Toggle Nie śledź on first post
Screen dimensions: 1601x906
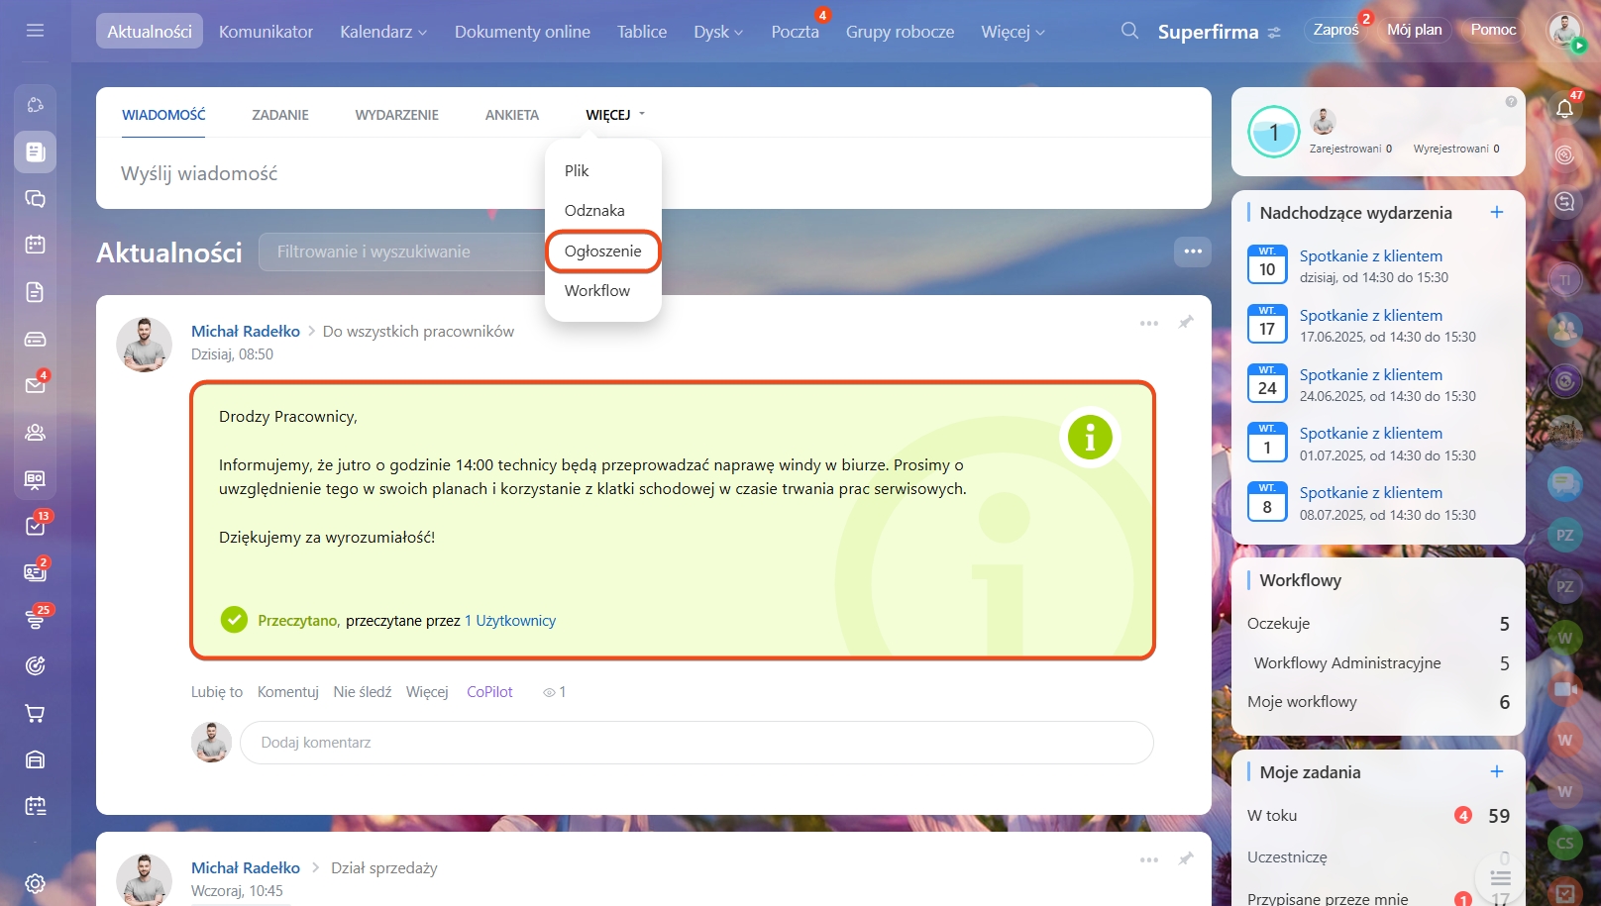(363, 692)
